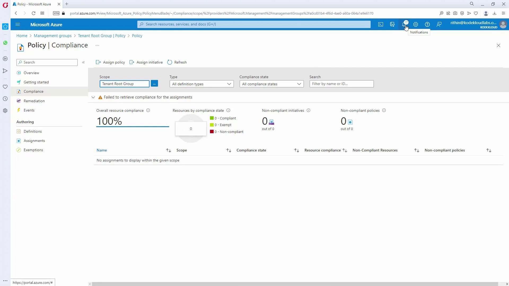This screenshot has height=286, width=509.
Task: Click the Filter by name or ID field
Action: [x=341, y=84]
